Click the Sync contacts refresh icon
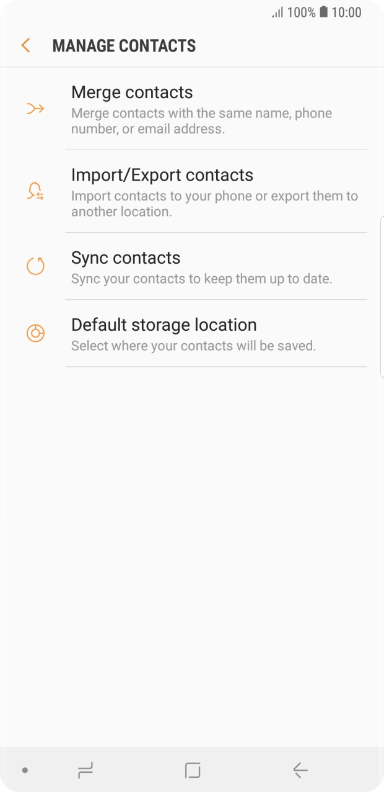This screenshot has height=792, width=384. click(35, 266)
